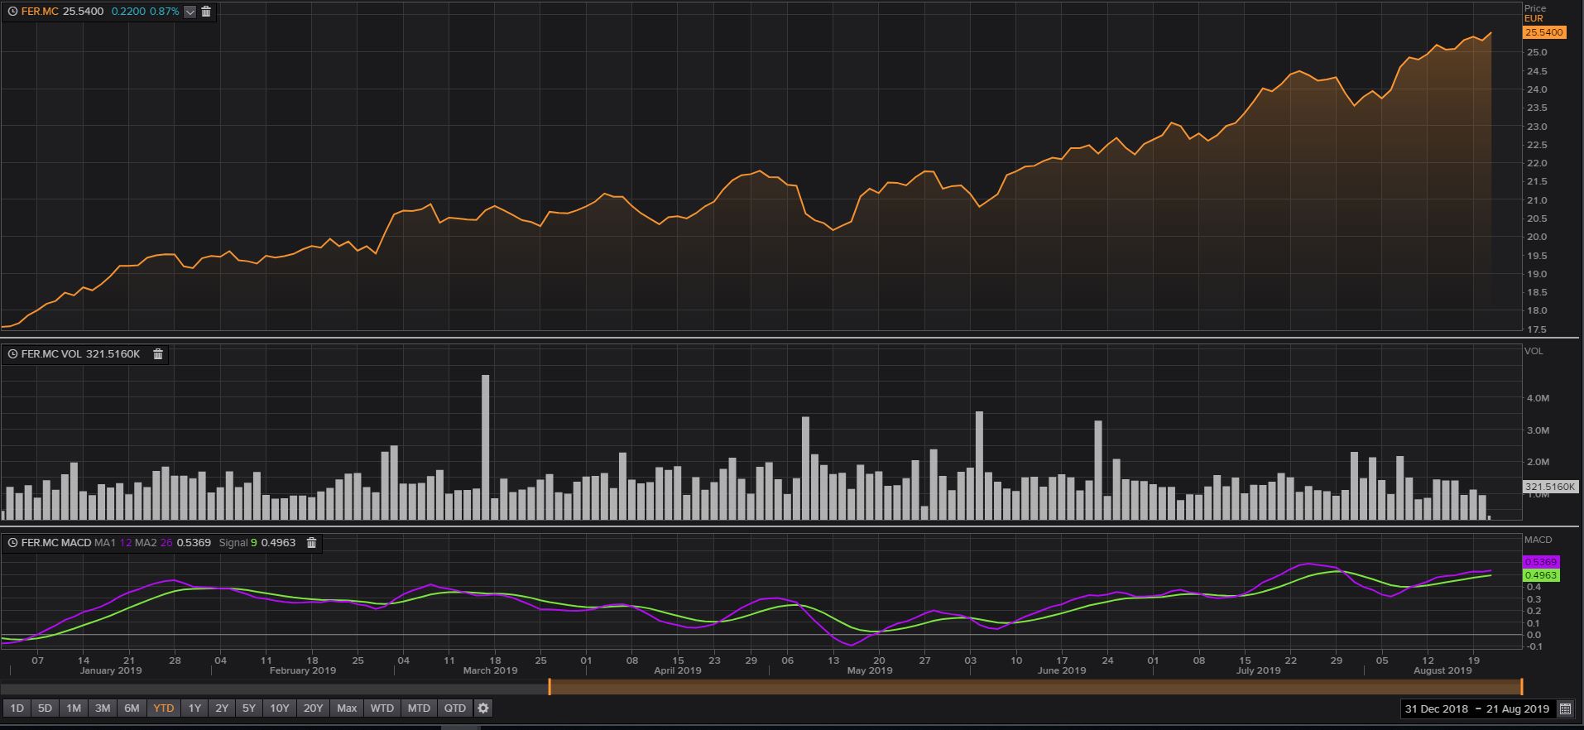Click the MACD MA1 period value 12

click(x=126, y=543)
